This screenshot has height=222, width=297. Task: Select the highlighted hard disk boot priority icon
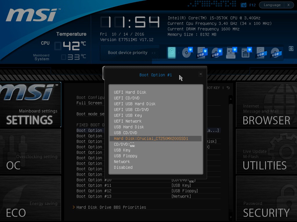pos(172,53)
